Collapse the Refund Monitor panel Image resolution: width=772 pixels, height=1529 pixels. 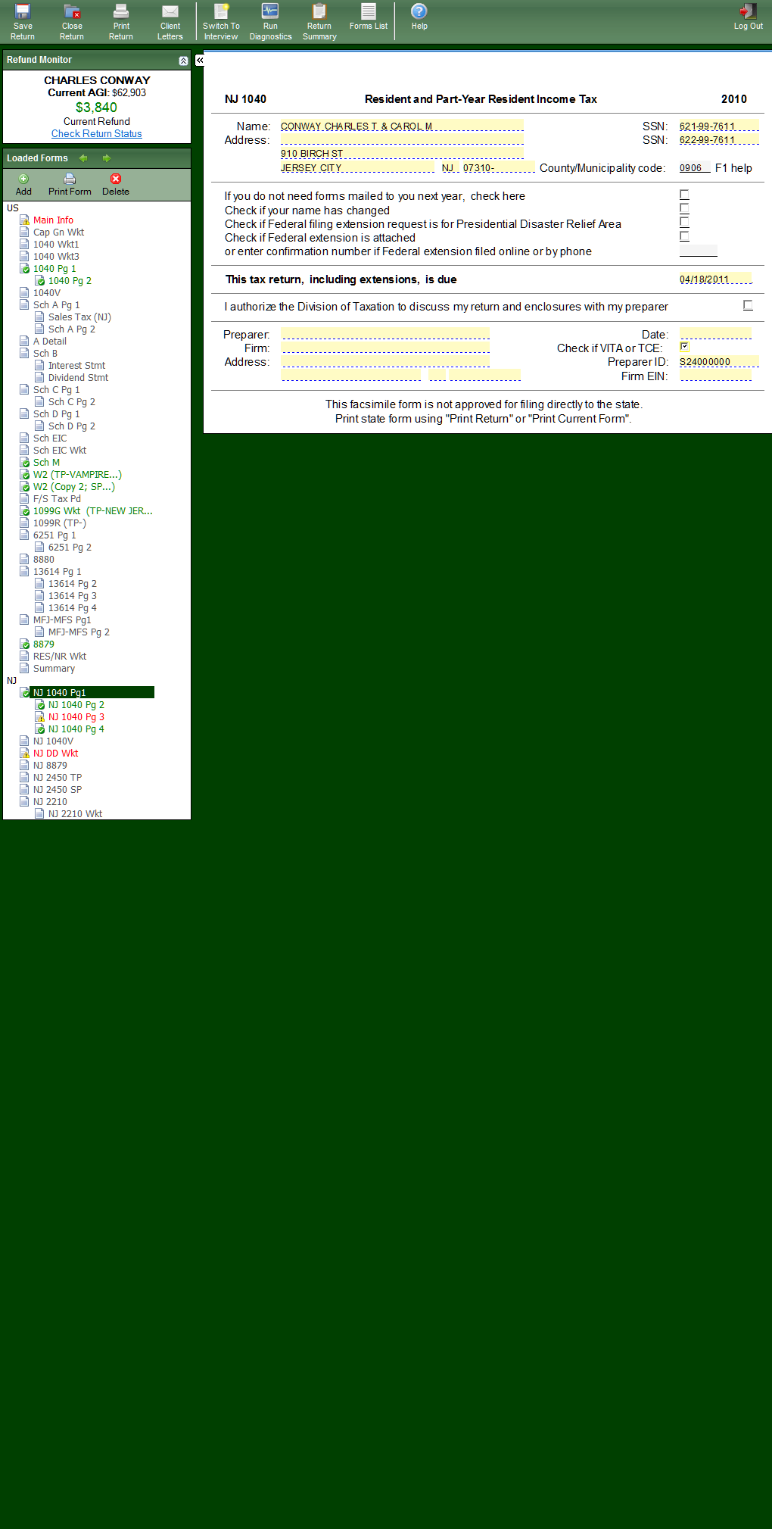click(x=183, y=61)
